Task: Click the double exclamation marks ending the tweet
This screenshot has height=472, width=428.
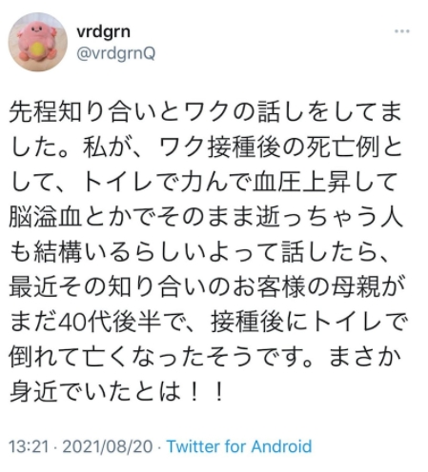Action: pyautogui.click(x=206, y=393)
